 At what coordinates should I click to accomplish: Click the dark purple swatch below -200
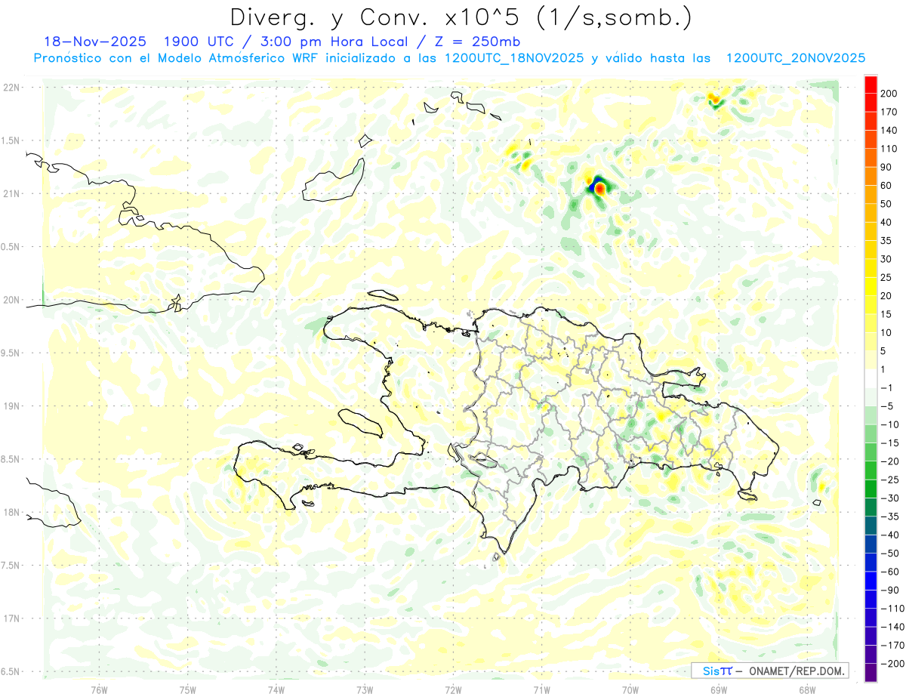(871, 673)
